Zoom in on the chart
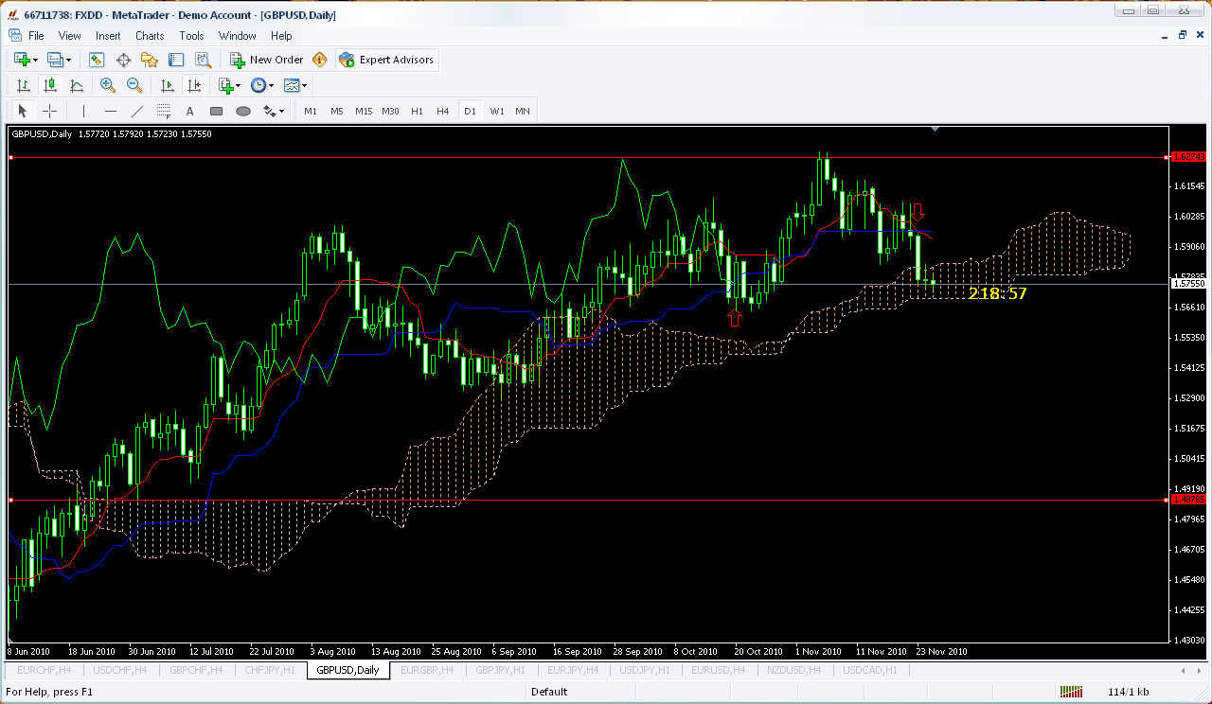Image resolution: width=1212 pixels, height=704 pixels. pos(108,85)
